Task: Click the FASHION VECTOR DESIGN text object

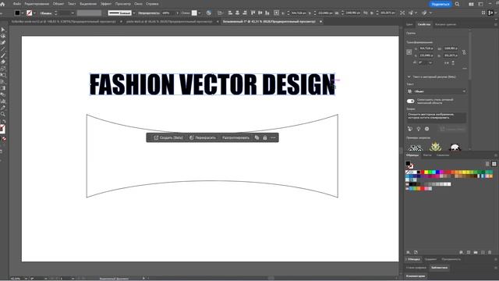Action: pyautogui.click(x=212, y=84)
